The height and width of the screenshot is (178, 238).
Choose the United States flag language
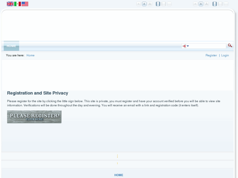tap(25, 4)
